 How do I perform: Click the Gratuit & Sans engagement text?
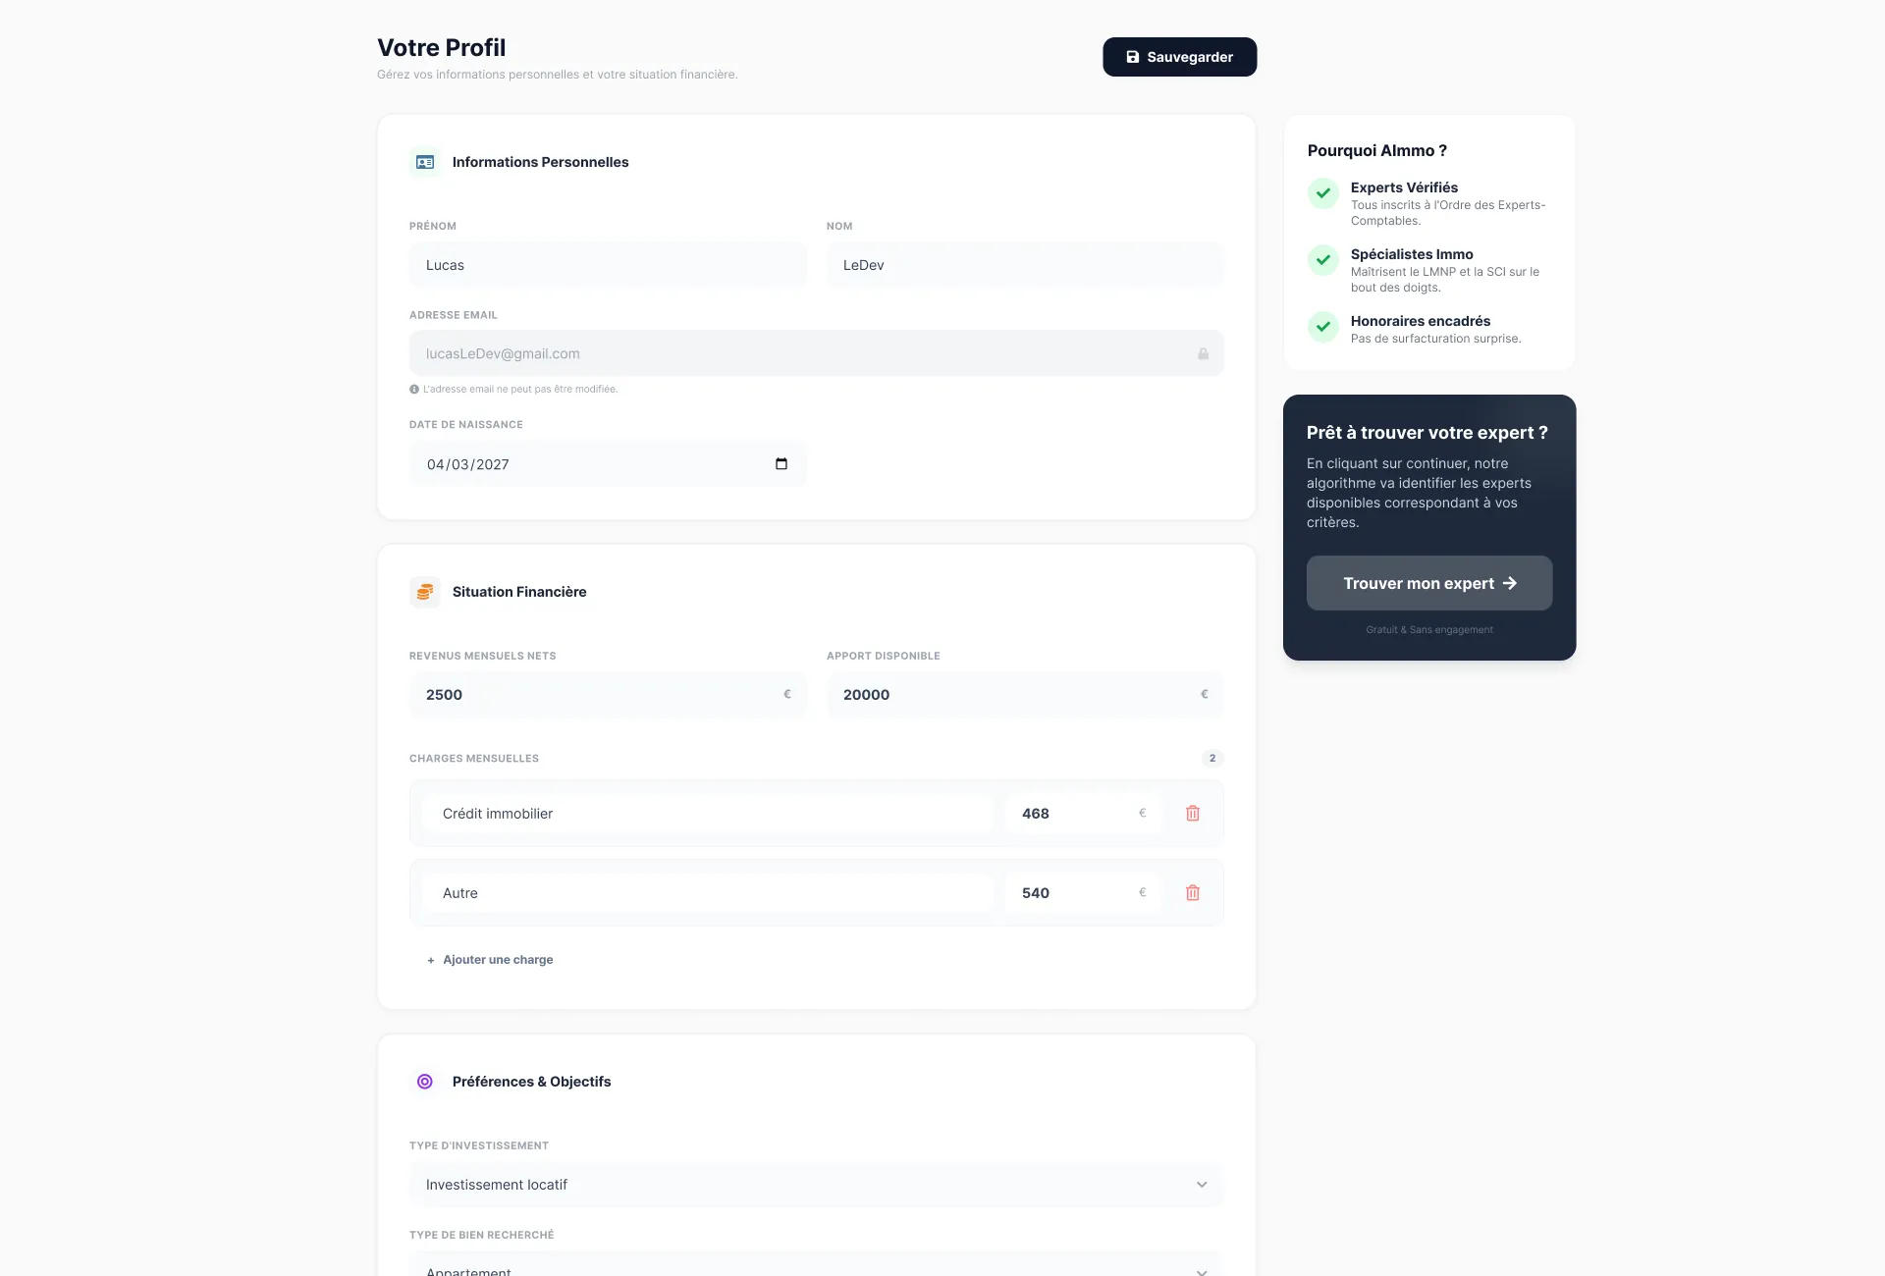1429,630
